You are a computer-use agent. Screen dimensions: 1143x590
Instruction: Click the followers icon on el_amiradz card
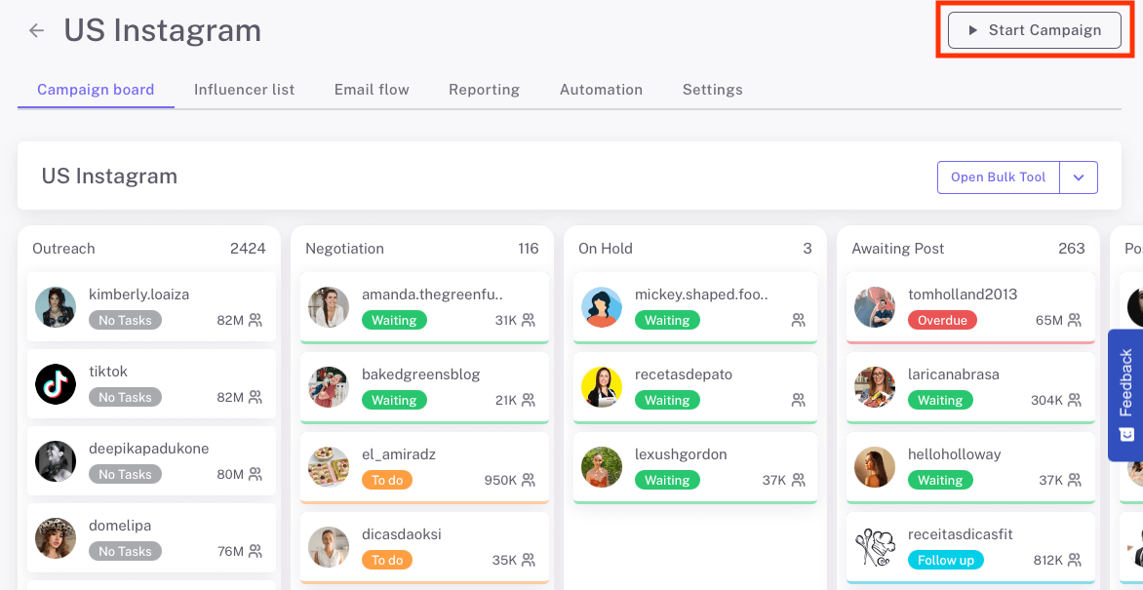pos(529,480)
